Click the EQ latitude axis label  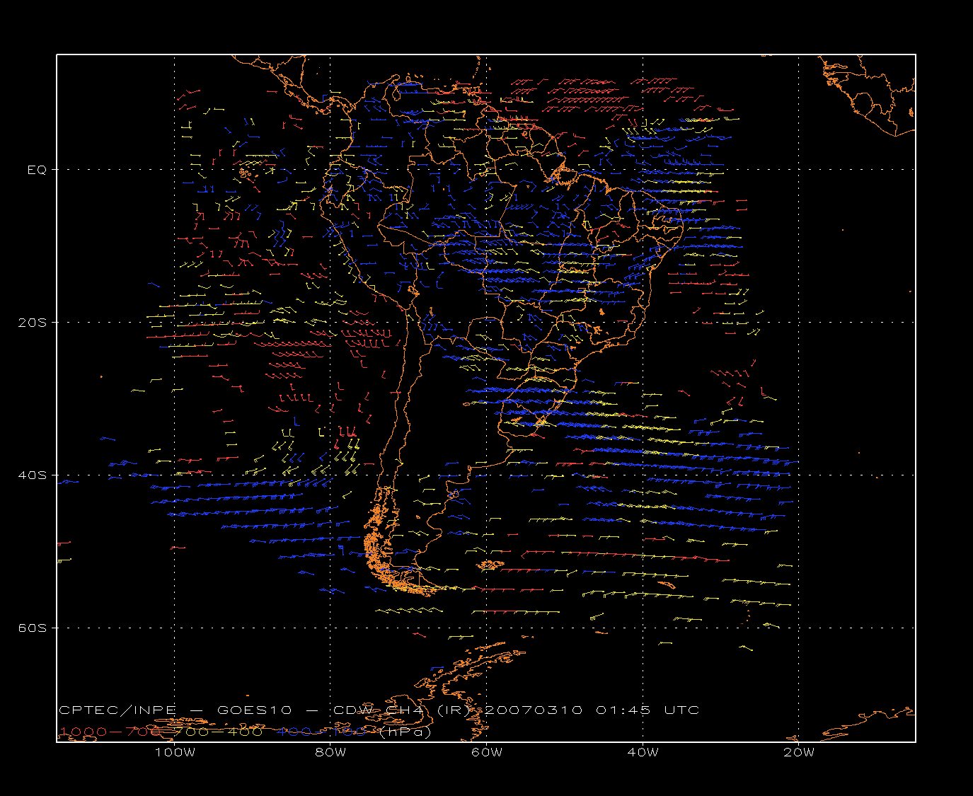click(37, 170)
